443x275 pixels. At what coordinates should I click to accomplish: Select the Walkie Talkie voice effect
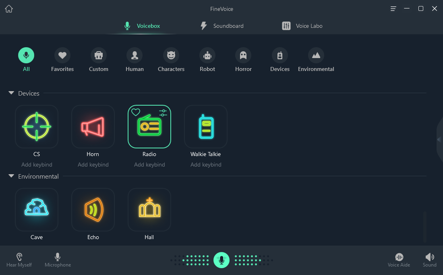click(x=206, y=127)
